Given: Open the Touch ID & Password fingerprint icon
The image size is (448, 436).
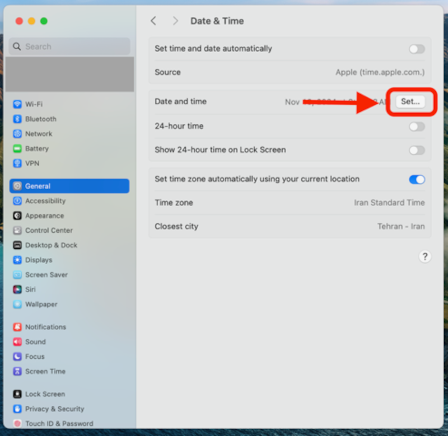Looking at the screenshot, I should (x=17, y=424).
